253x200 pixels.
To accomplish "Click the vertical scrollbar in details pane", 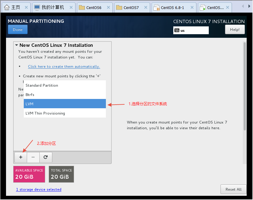I will [245, 86].
